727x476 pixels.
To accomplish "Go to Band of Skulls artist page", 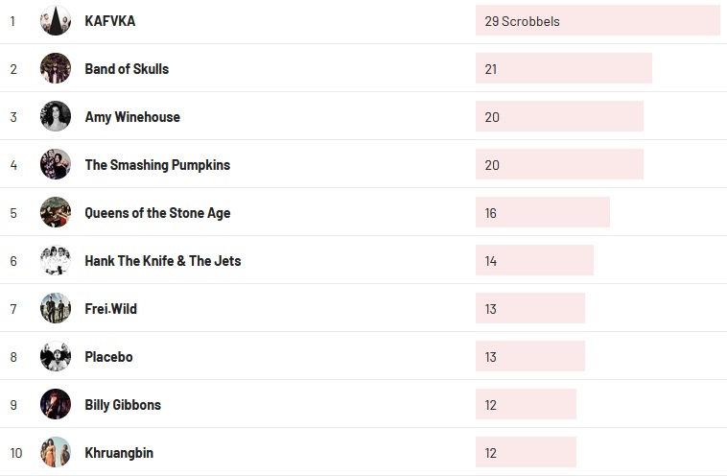I will point(127,69).
